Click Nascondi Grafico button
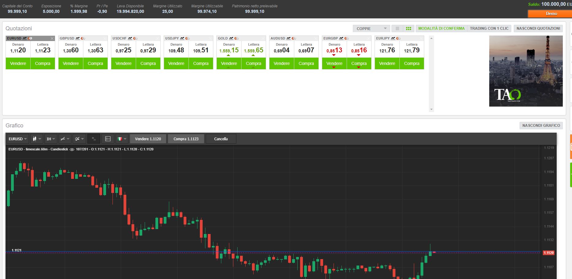572x279 pixels. (541, 125)
